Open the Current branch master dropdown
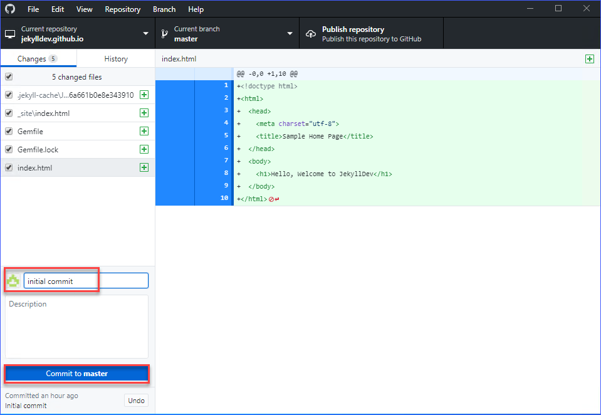Screen dimensions: 601x415 (x=227, y=33)
